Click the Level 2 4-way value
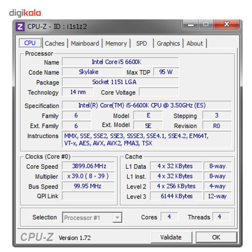Screen dimensions: 252x252 coord(218,186)
